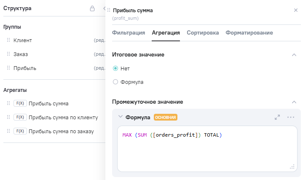Close the Прибыль сумма panel

(295, 10)
